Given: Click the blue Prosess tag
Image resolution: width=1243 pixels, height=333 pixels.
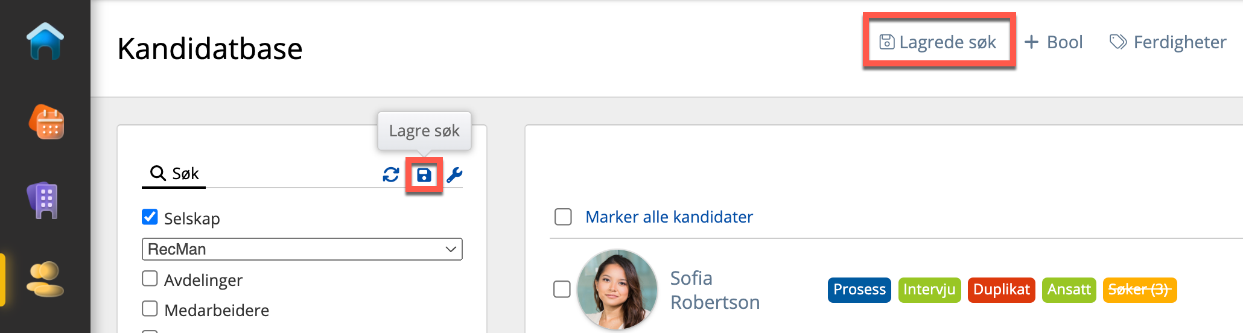Looking at the screenshot, I should (859, 290).
